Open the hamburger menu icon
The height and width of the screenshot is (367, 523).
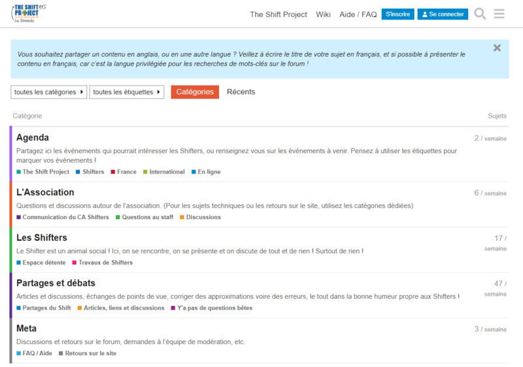[499, 14]
